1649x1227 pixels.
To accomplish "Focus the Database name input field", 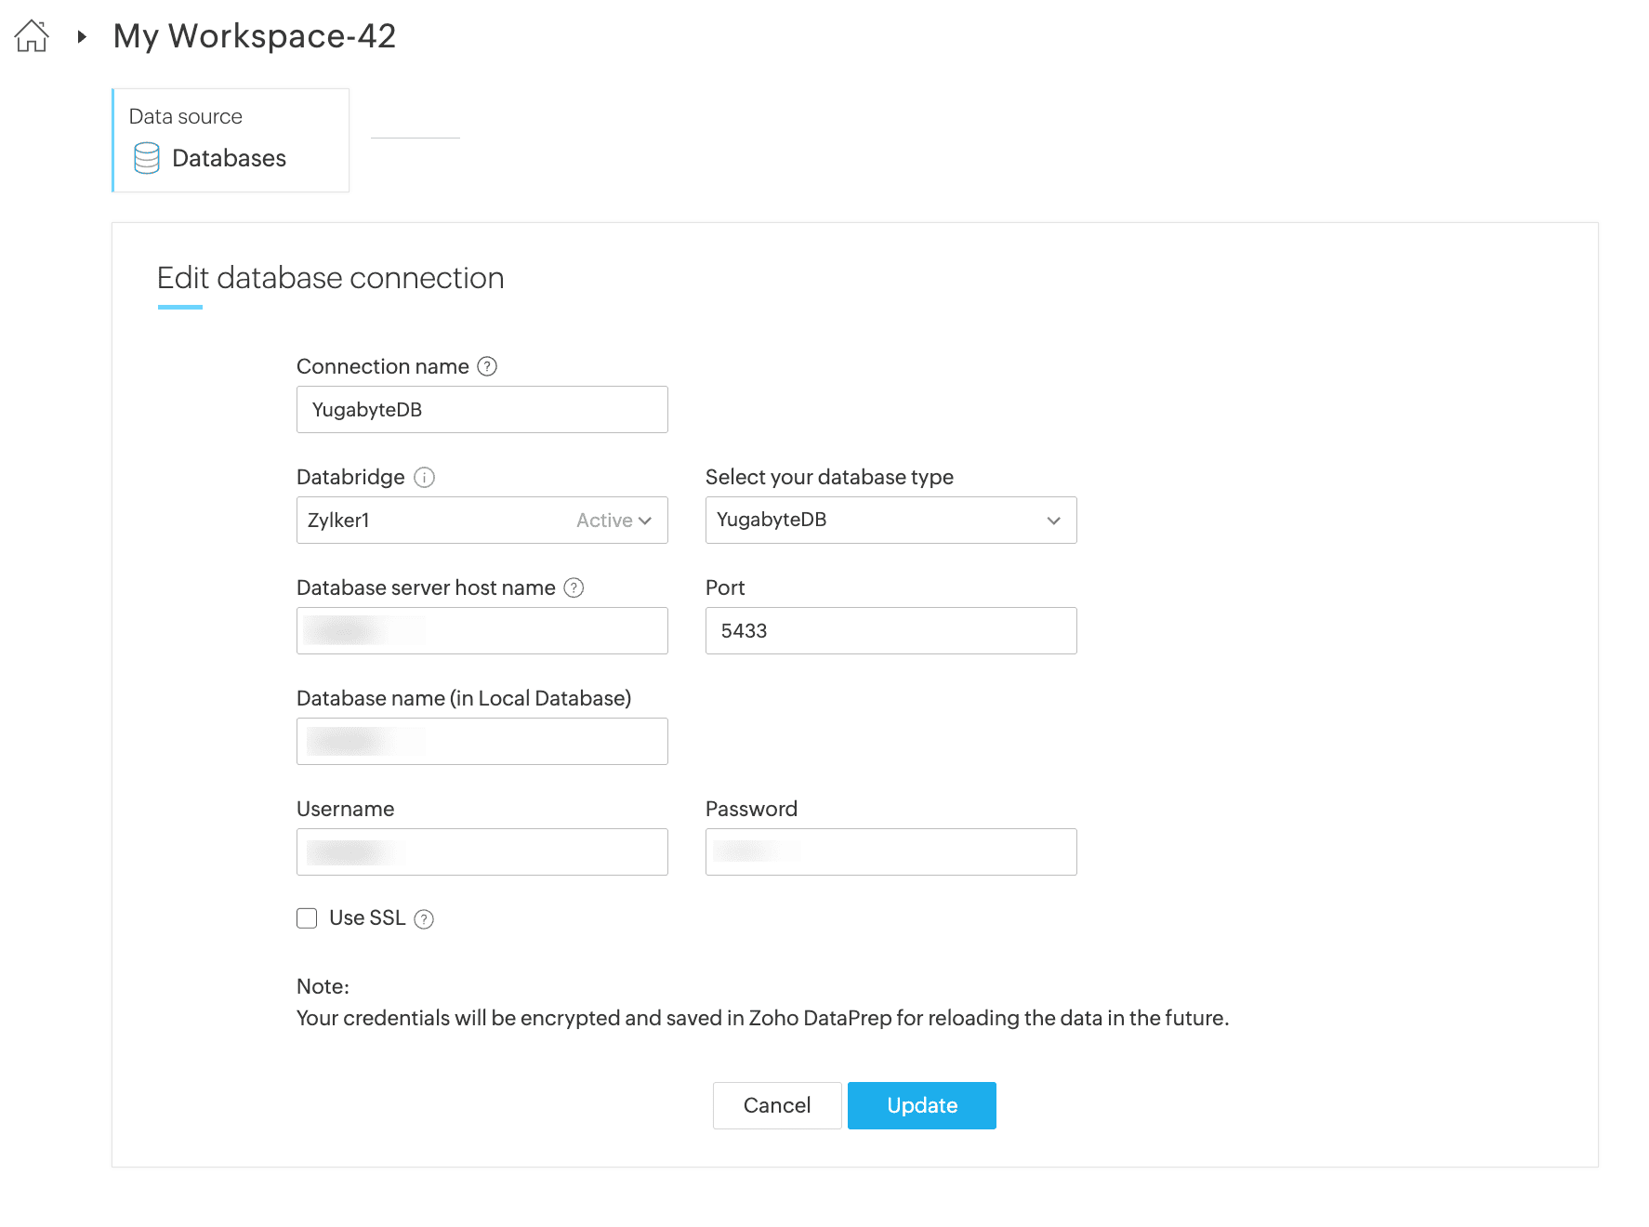I will (482, 742).
